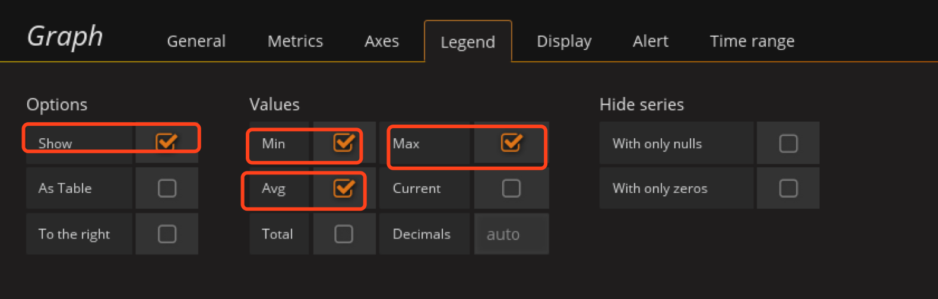Switch to the Alert tab
The height and width of the screenshot is (299, 938).
coord(650,41)
